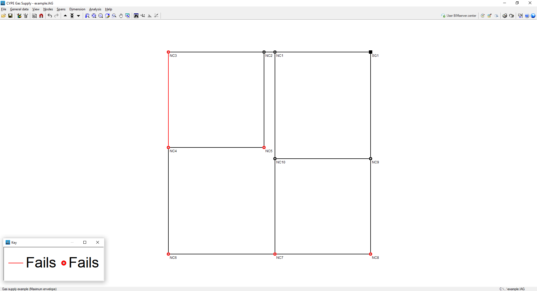Click the User BIMserver.center button
This screenshot has width=537, height=291.
(459, 16)
